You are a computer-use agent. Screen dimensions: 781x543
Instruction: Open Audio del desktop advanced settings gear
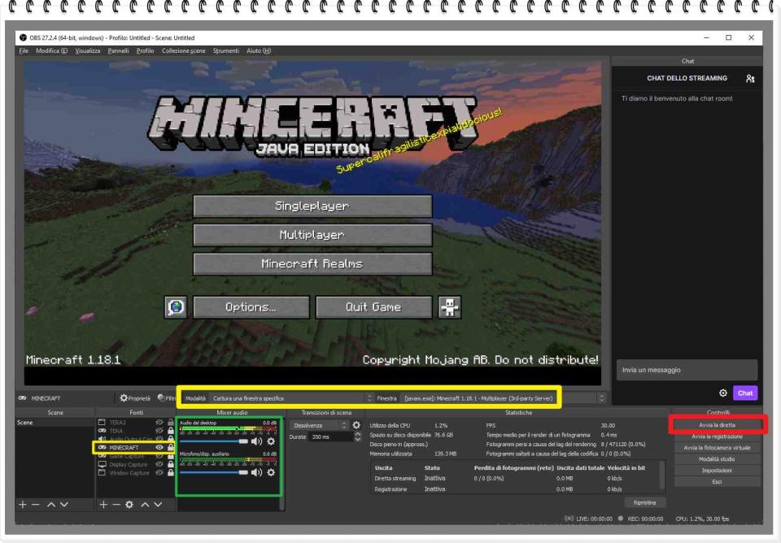270,441
